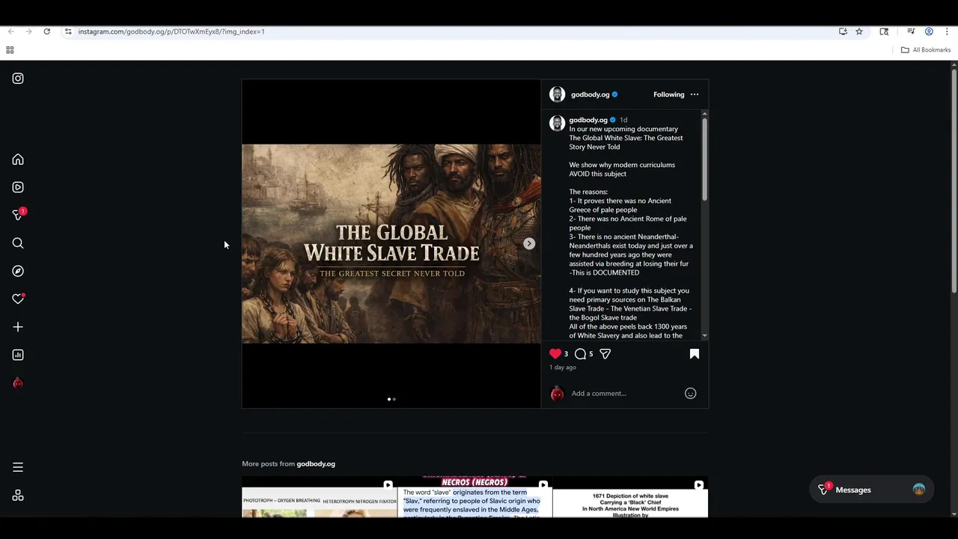958x539 pixels.
Task: Click the browser address bar URL
Action: (x=171, y=31)
